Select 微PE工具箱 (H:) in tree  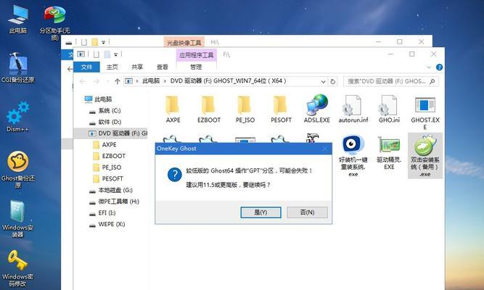coord(114,202)
